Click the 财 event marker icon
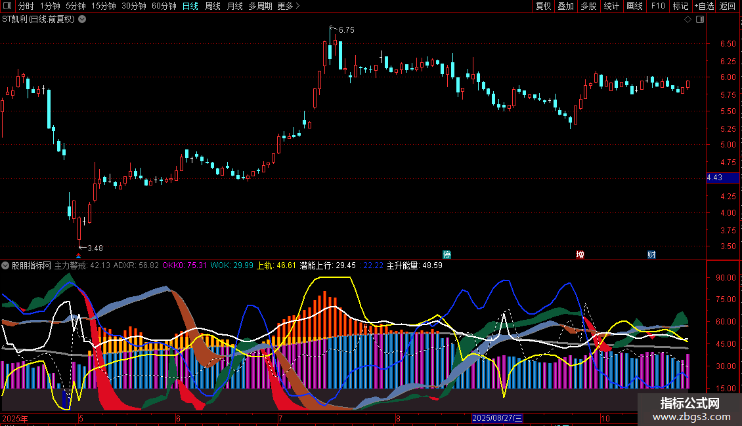Image resolution: width=742 pixels, height=426 pixels. click(651, 254)
